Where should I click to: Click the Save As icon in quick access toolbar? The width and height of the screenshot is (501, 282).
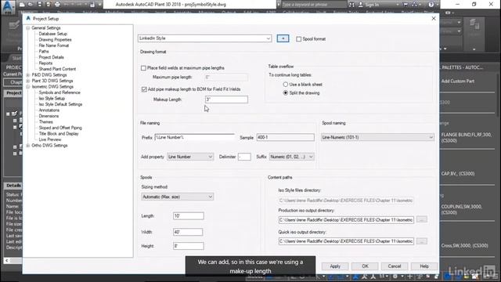(49, 5)
